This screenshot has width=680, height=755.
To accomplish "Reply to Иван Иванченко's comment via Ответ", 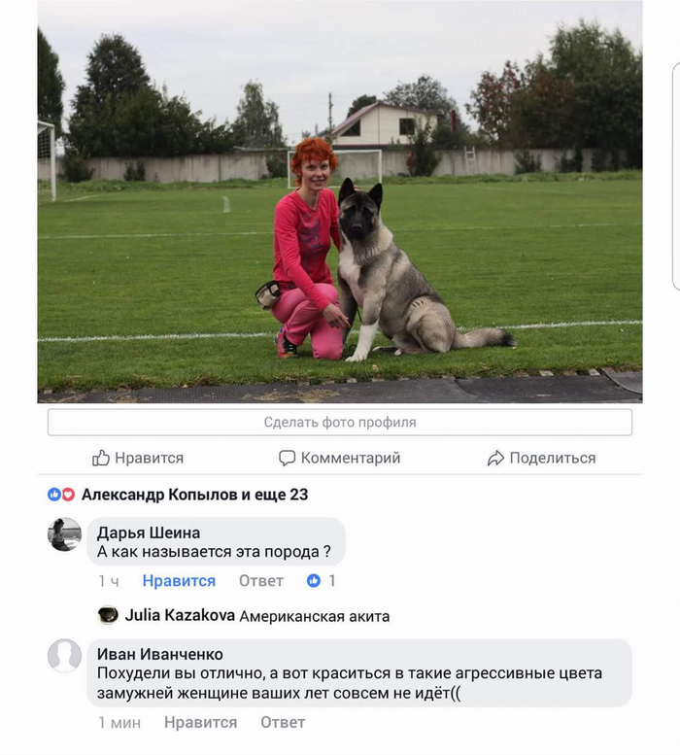I will point(283,723).
